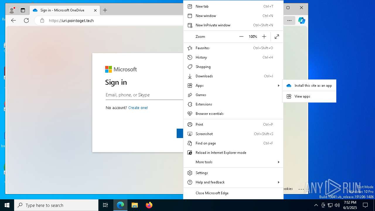Image resolution: width=375 pixels, height=211 pixels.
Task: Open the browser profile icon
Action: coord(12,10)
